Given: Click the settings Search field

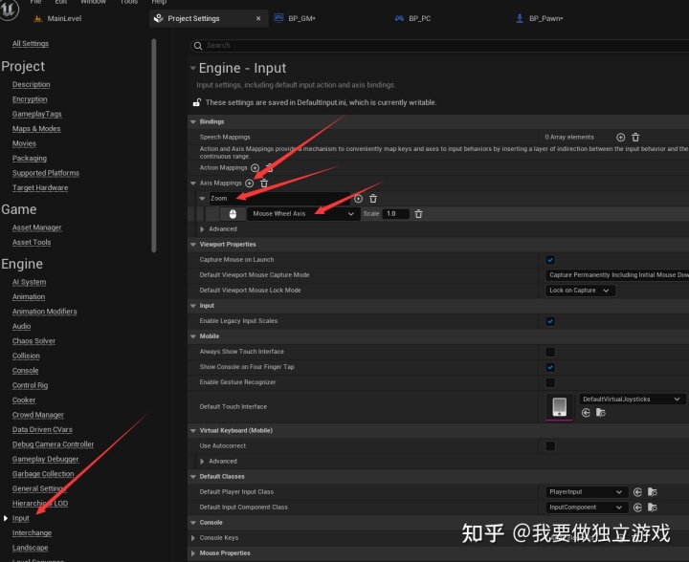Looking at the screenshot, I should coord(439,46).
